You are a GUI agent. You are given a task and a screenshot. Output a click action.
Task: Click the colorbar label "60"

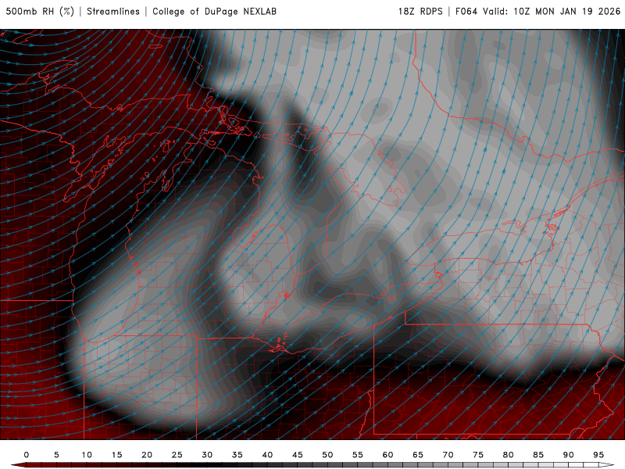387,455
